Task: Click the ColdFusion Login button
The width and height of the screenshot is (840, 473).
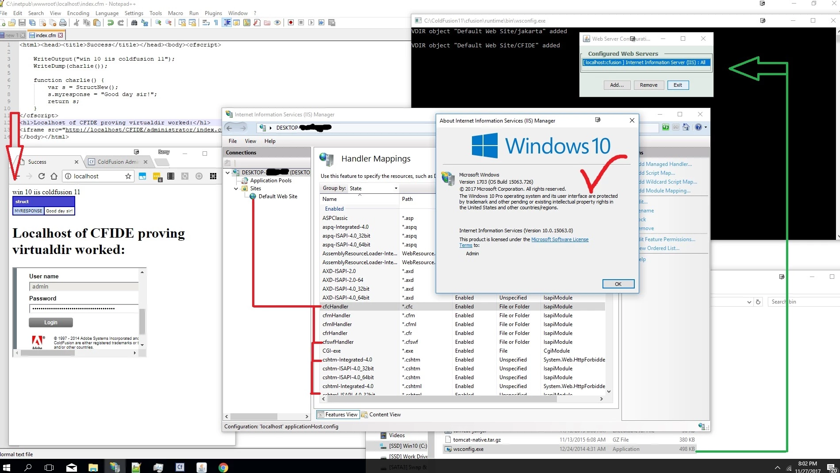Action: (x=50, y=323)
